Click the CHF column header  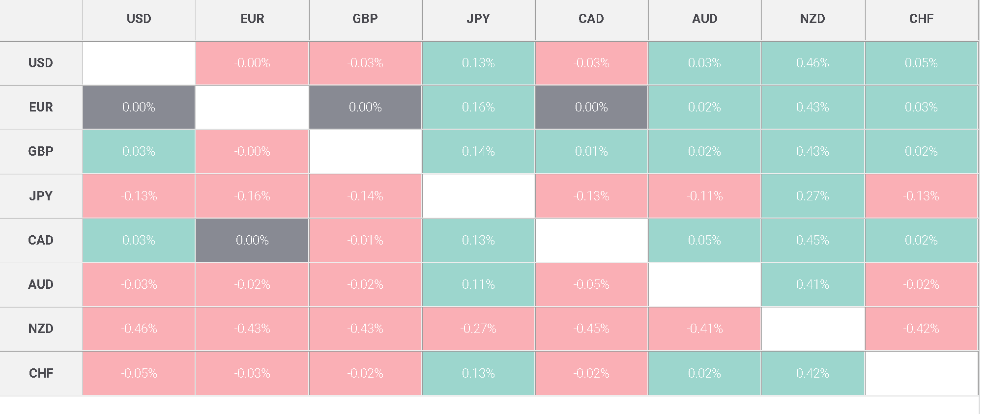pos(921,19)
